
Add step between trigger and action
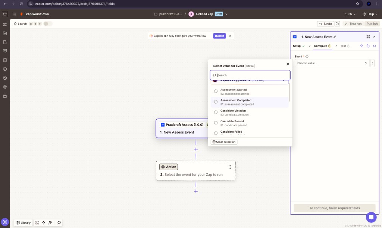click(196, 149)
